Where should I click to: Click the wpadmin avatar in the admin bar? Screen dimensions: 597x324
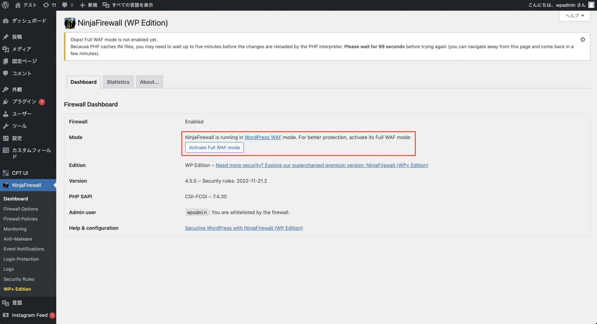[x=591, y=5]
